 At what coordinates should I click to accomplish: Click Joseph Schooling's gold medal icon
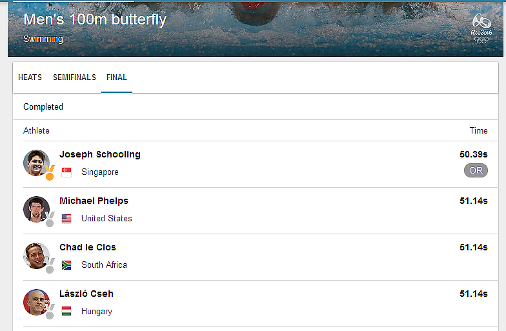click(x=50, y=173)
